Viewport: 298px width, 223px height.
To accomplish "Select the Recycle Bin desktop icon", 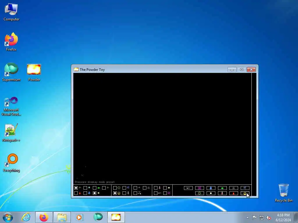I will pyautogui.click(x=283, y=193).
